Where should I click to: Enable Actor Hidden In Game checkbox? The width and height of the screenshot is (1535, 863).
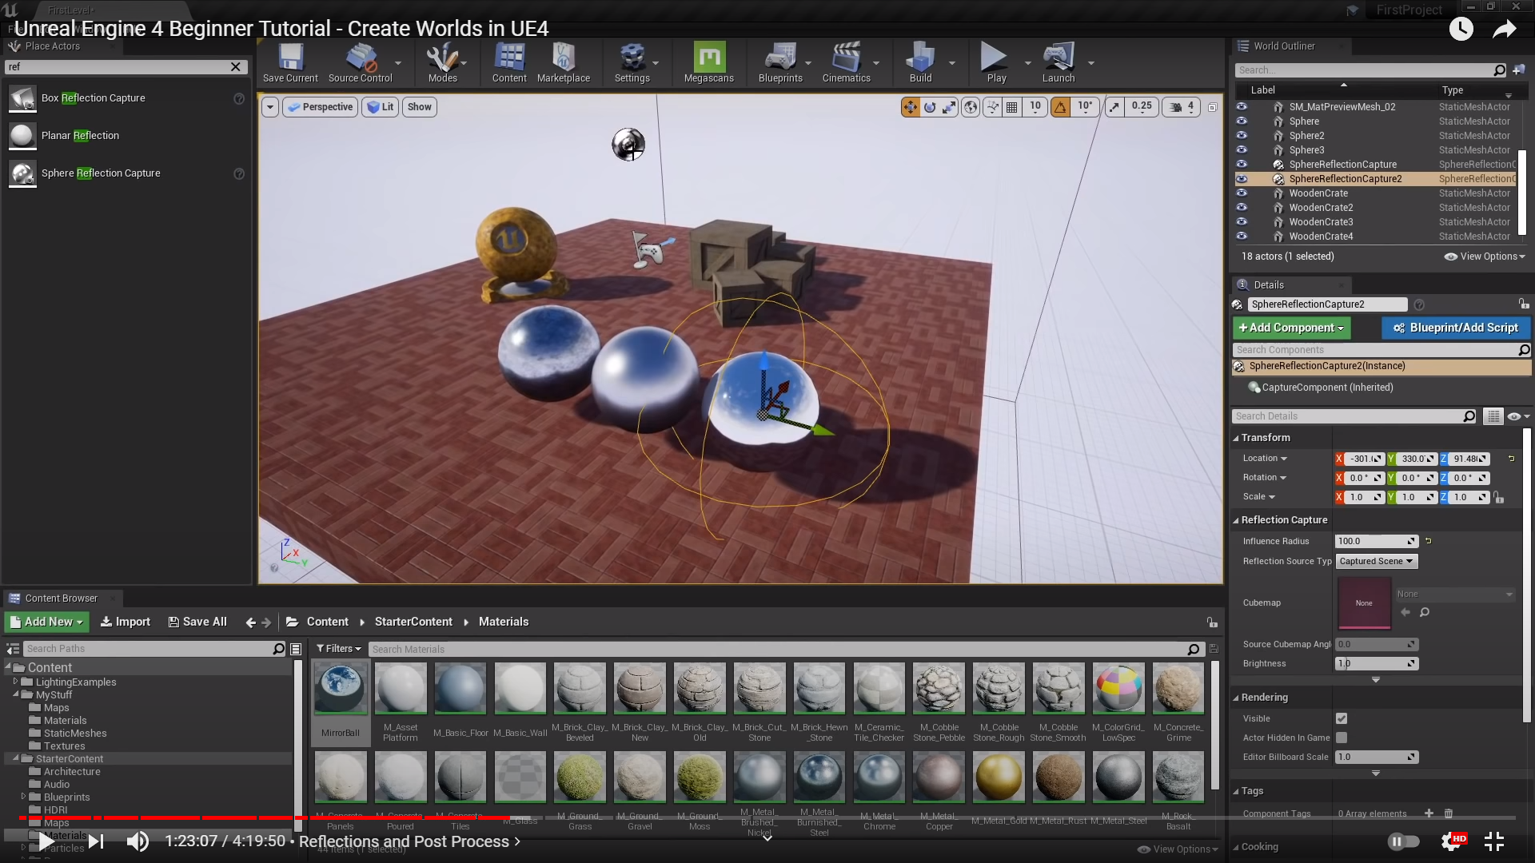tap(1342, 738)
